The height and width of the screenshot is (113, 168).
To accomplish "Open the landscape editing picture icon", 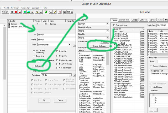I will click(x=29, y=12).
